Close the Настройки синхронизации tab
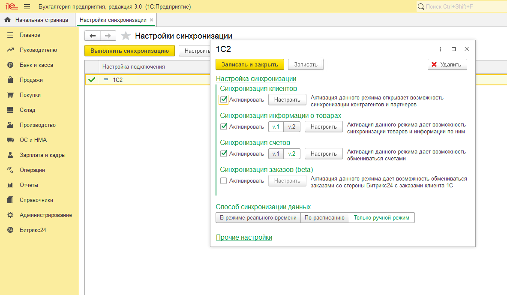Screen dimensions: 507x295 tap(152, 20)
